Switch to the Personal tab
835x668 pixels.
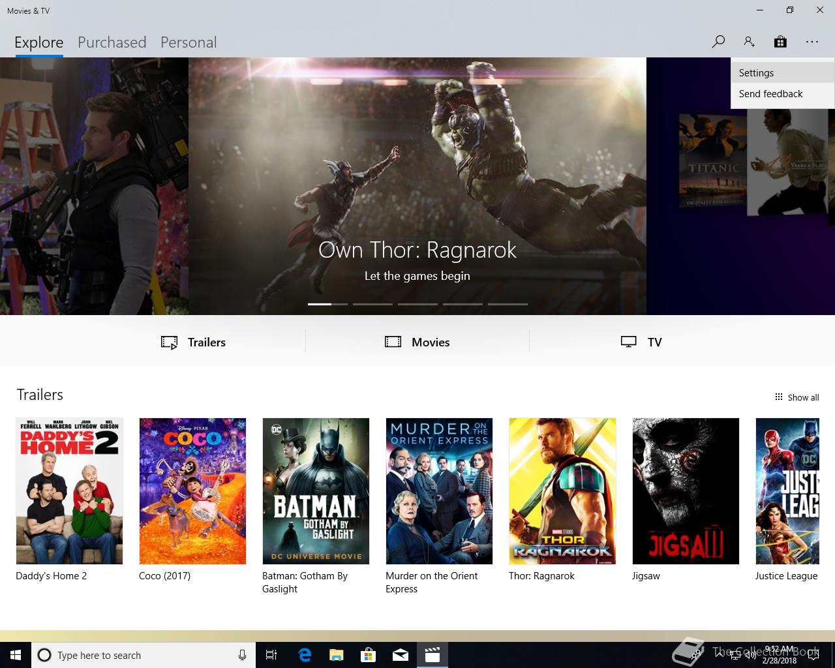click(x=189, y=42)
